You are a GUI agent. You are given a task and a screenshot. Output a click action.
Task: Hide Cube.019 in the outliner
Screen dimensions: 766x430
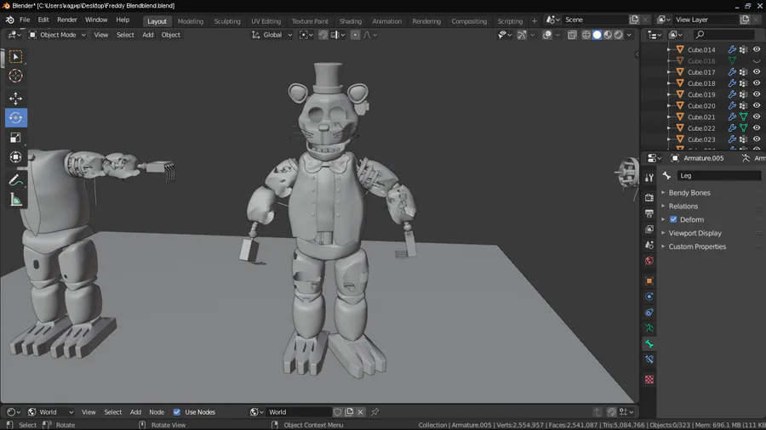coord(757,94)
